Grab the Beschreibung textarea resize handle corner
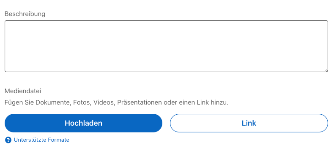Viewport: 334px width, 156px height. pyautogui.click(x=326, y=70)
